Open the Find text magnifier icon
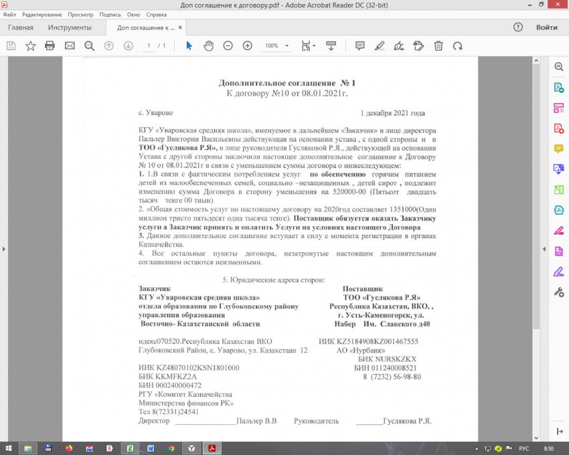 (89, 46)
